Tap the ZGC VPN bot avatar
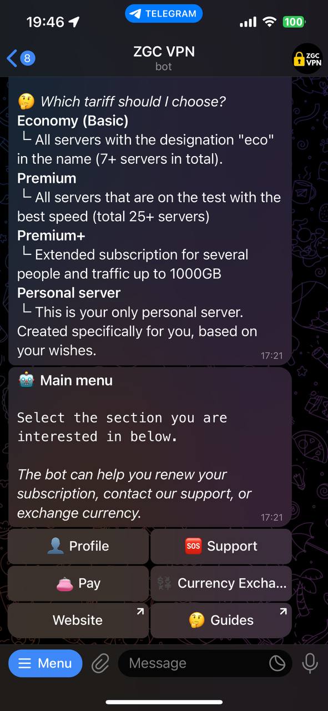The height and width of the screenshot is (711, 328). point(307,59)
